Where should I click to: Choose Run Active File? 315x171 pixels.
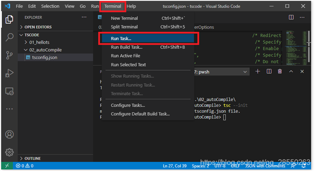coord(148,56)
